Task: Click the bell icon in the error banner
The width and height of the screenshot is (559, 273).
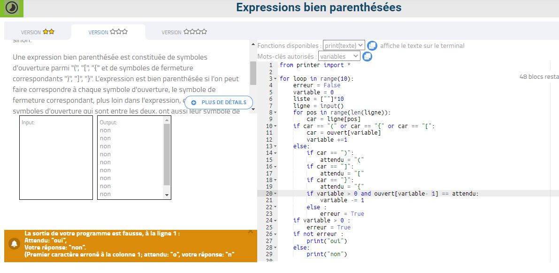Action: (x=15, y=244)
